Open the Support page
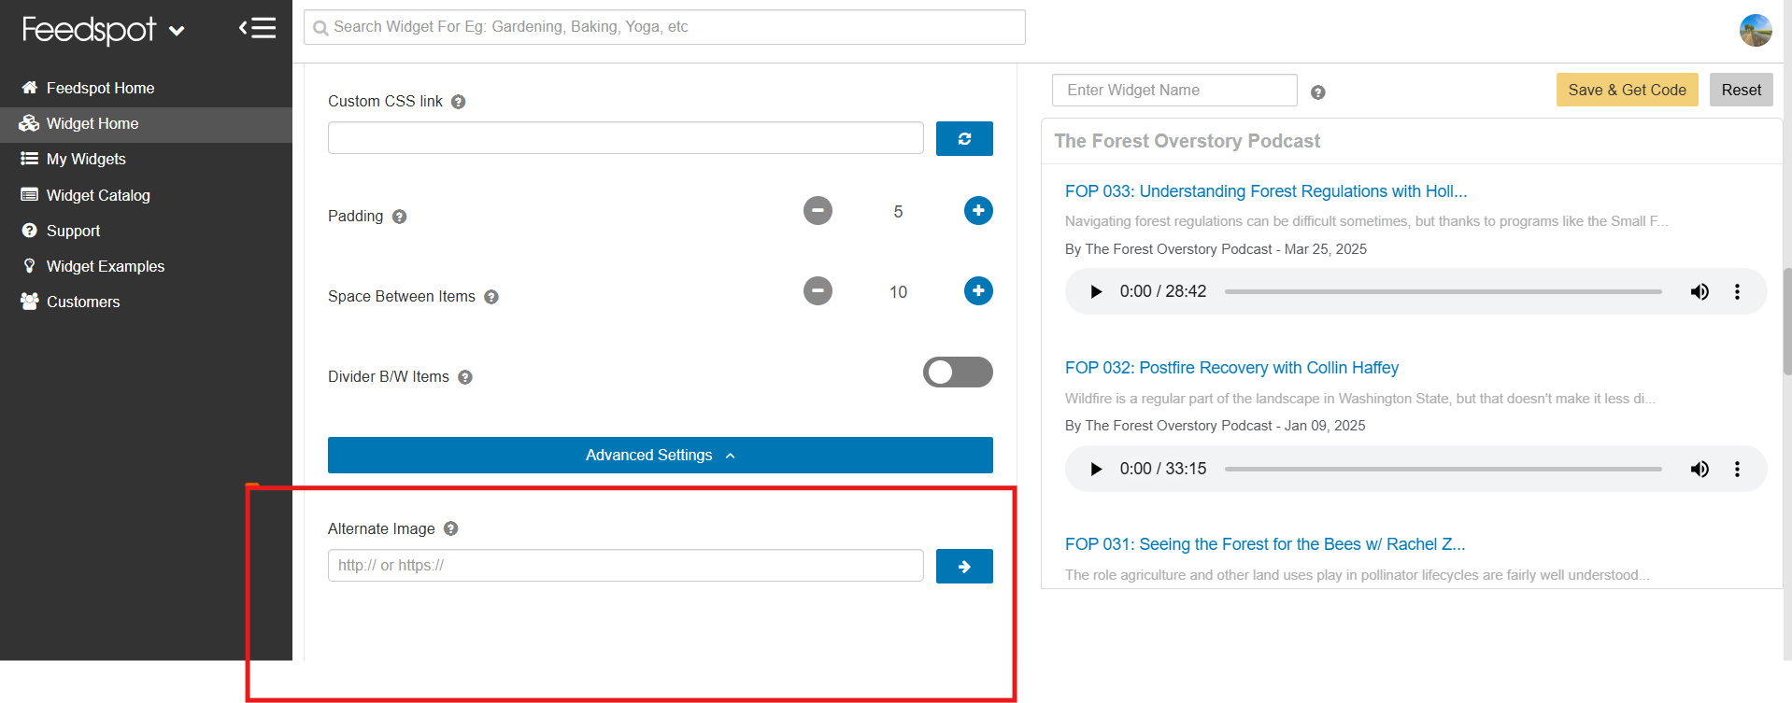Screen dimensions: 1792x703 tap(73, 231)
